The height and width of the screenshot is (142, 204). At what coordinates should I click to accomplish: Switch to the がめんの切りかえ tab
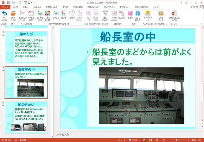tap(142, 7)
